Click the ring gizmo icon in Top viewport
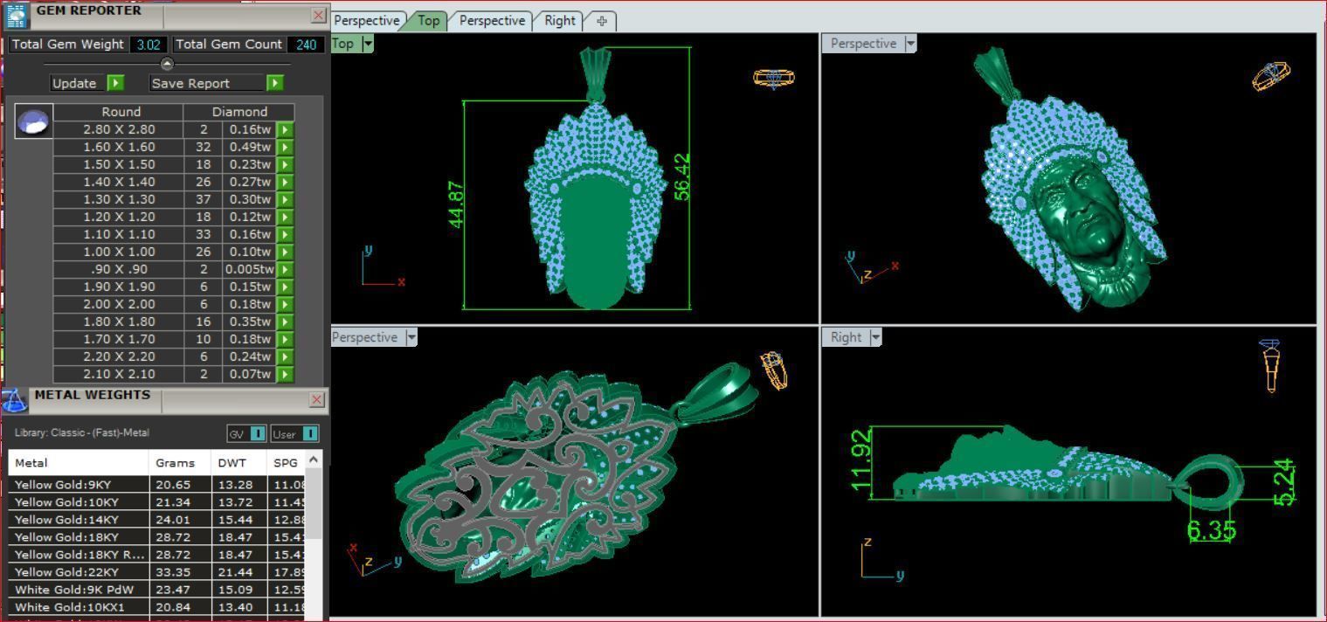 [x=774, y=79]
